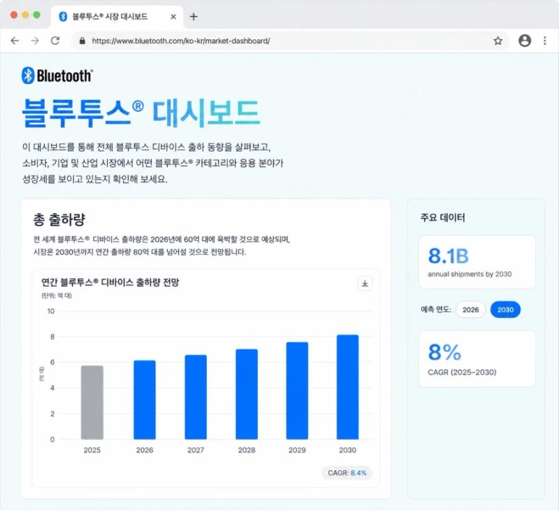
Task: Click the CAGR: 8.4% badge
Action: click(x=347, y=473)
